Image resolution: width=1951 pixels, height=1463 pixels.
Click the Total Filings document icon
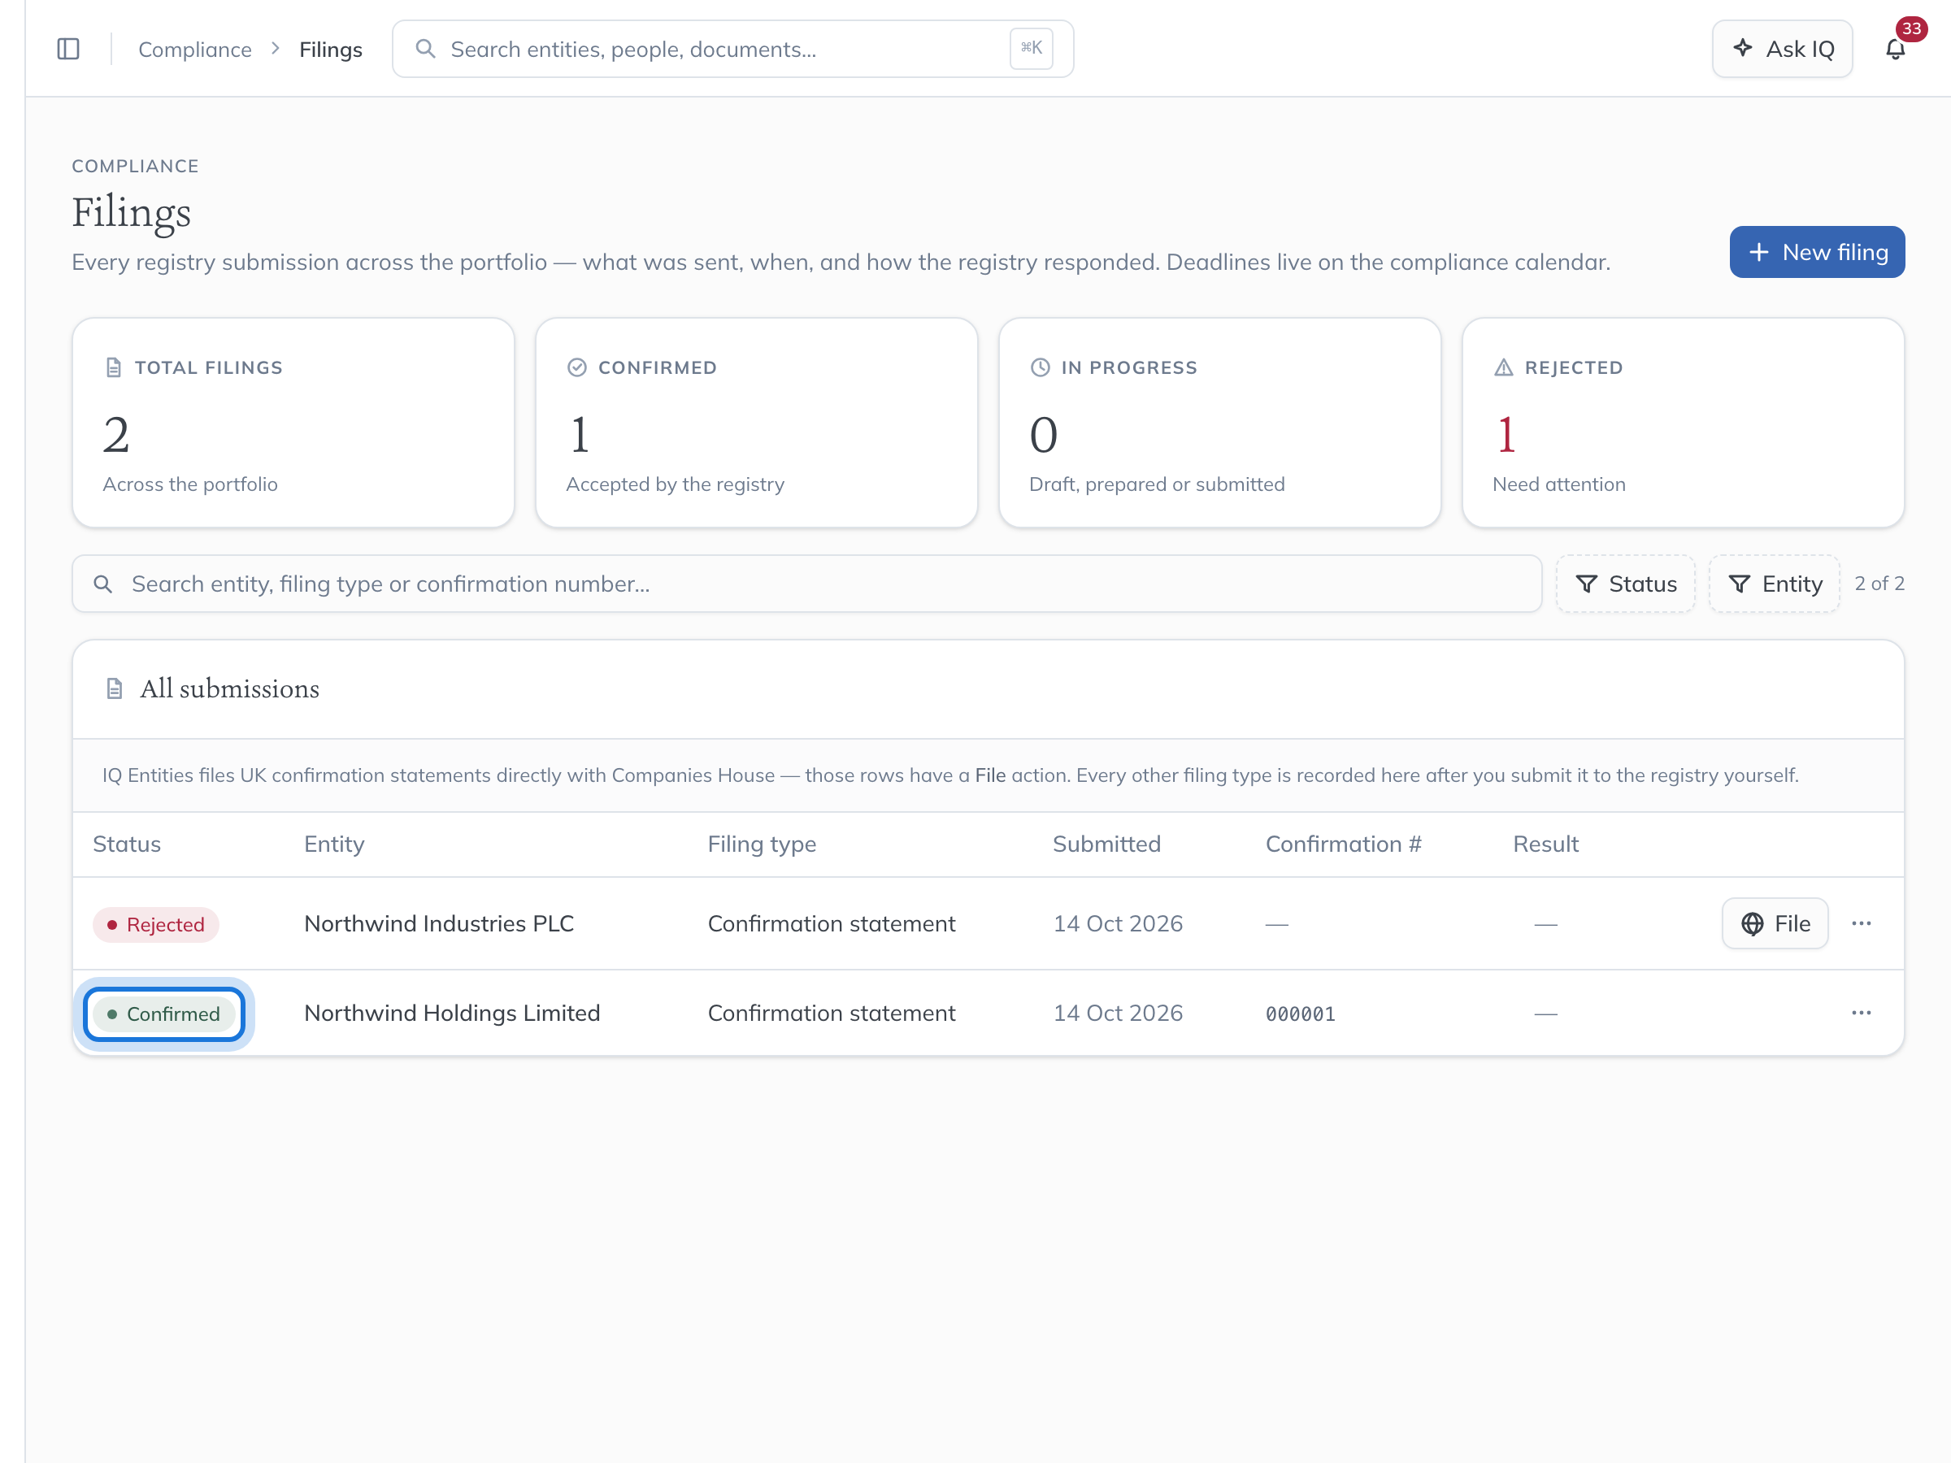tap(113, 367)
